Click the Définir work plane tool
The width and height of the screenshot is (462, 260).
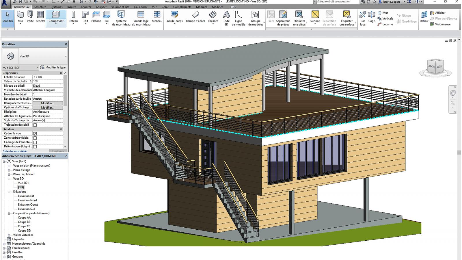pos(424,17)
